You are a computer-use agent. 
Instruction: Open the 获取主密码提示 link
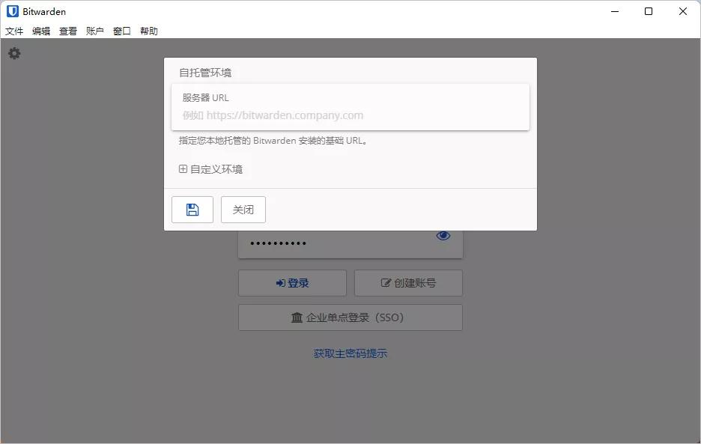(350, 353)
